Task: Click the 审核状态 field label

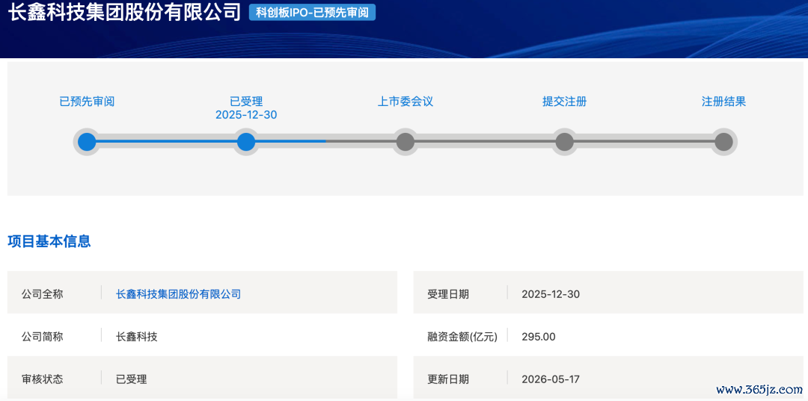Action: (x=42, y=379)
